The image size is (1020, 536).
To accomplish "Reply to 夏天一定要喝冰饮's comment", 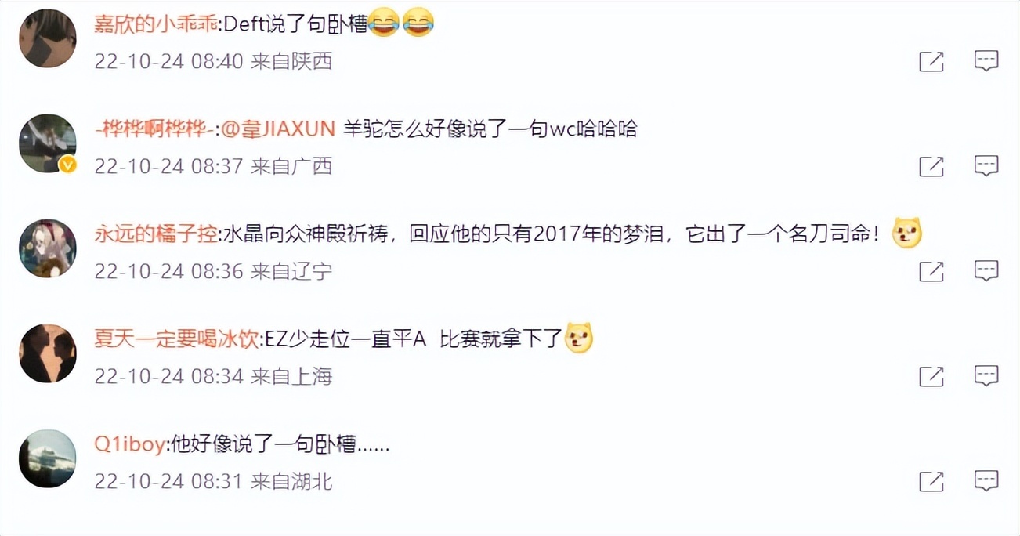I will 986,376.
